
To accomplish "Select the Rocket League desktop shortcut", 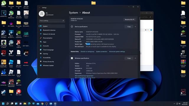I will [183, 14].
